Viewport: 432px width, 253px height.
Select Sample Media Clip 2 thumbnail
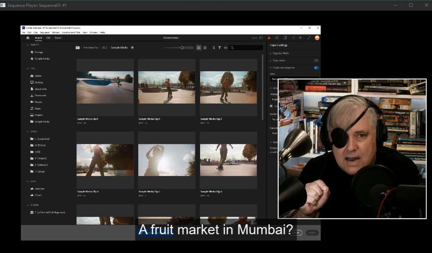coord(167,87)
